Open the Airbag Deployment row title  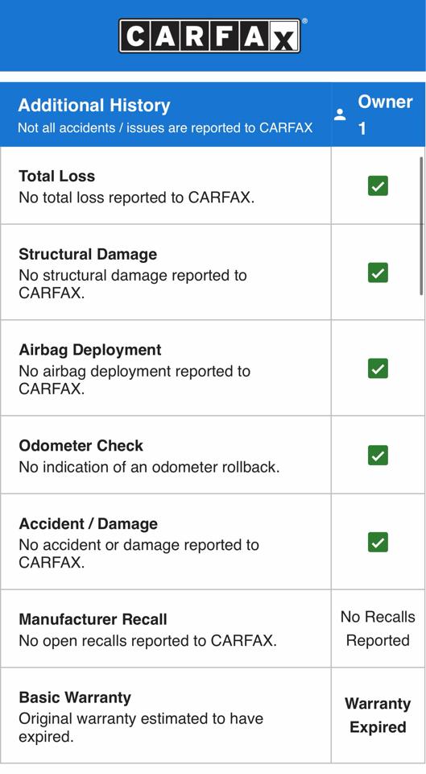89,350
